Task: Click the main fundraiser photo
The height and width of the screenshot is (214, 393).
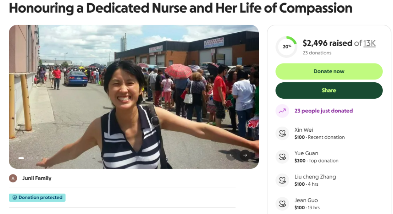Action: (134, 96)
